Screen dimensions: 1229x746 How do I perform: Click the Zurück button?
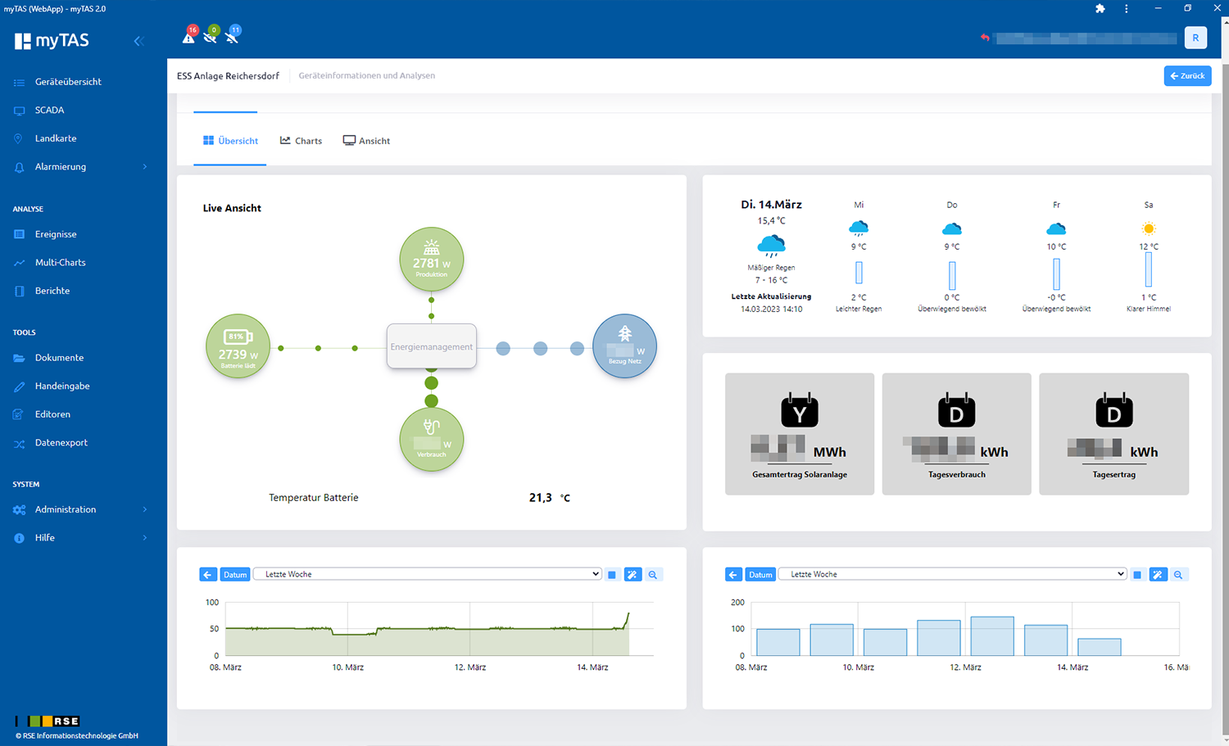pos(1187,75)
